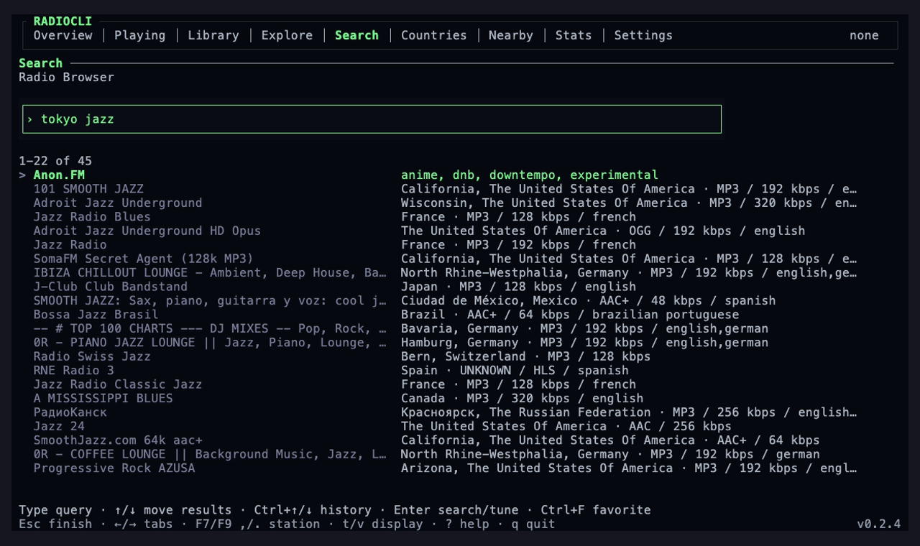Click the anime, dnb, downtempo, experimental tags
The image size is (920, 546).
click(x=530, y=175)
